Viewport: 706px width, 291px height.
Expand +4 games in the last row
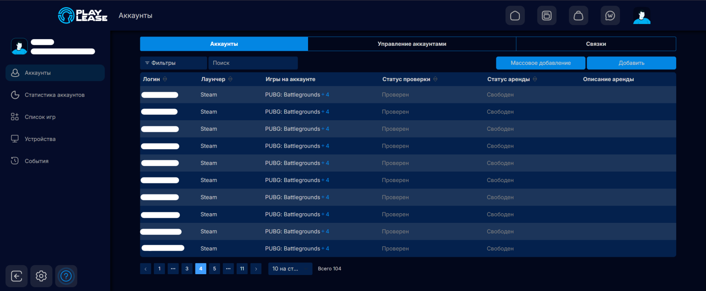pos(325,249)
